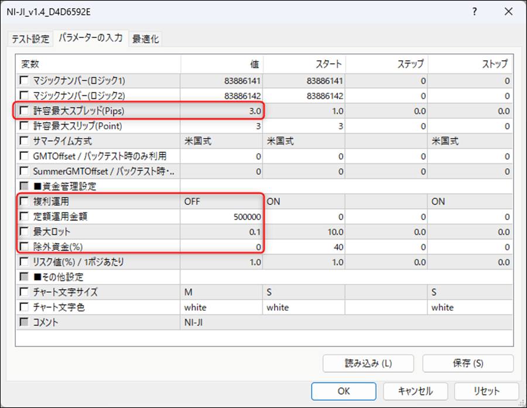Change チャート文字サイズ value M

pos(221,292)
